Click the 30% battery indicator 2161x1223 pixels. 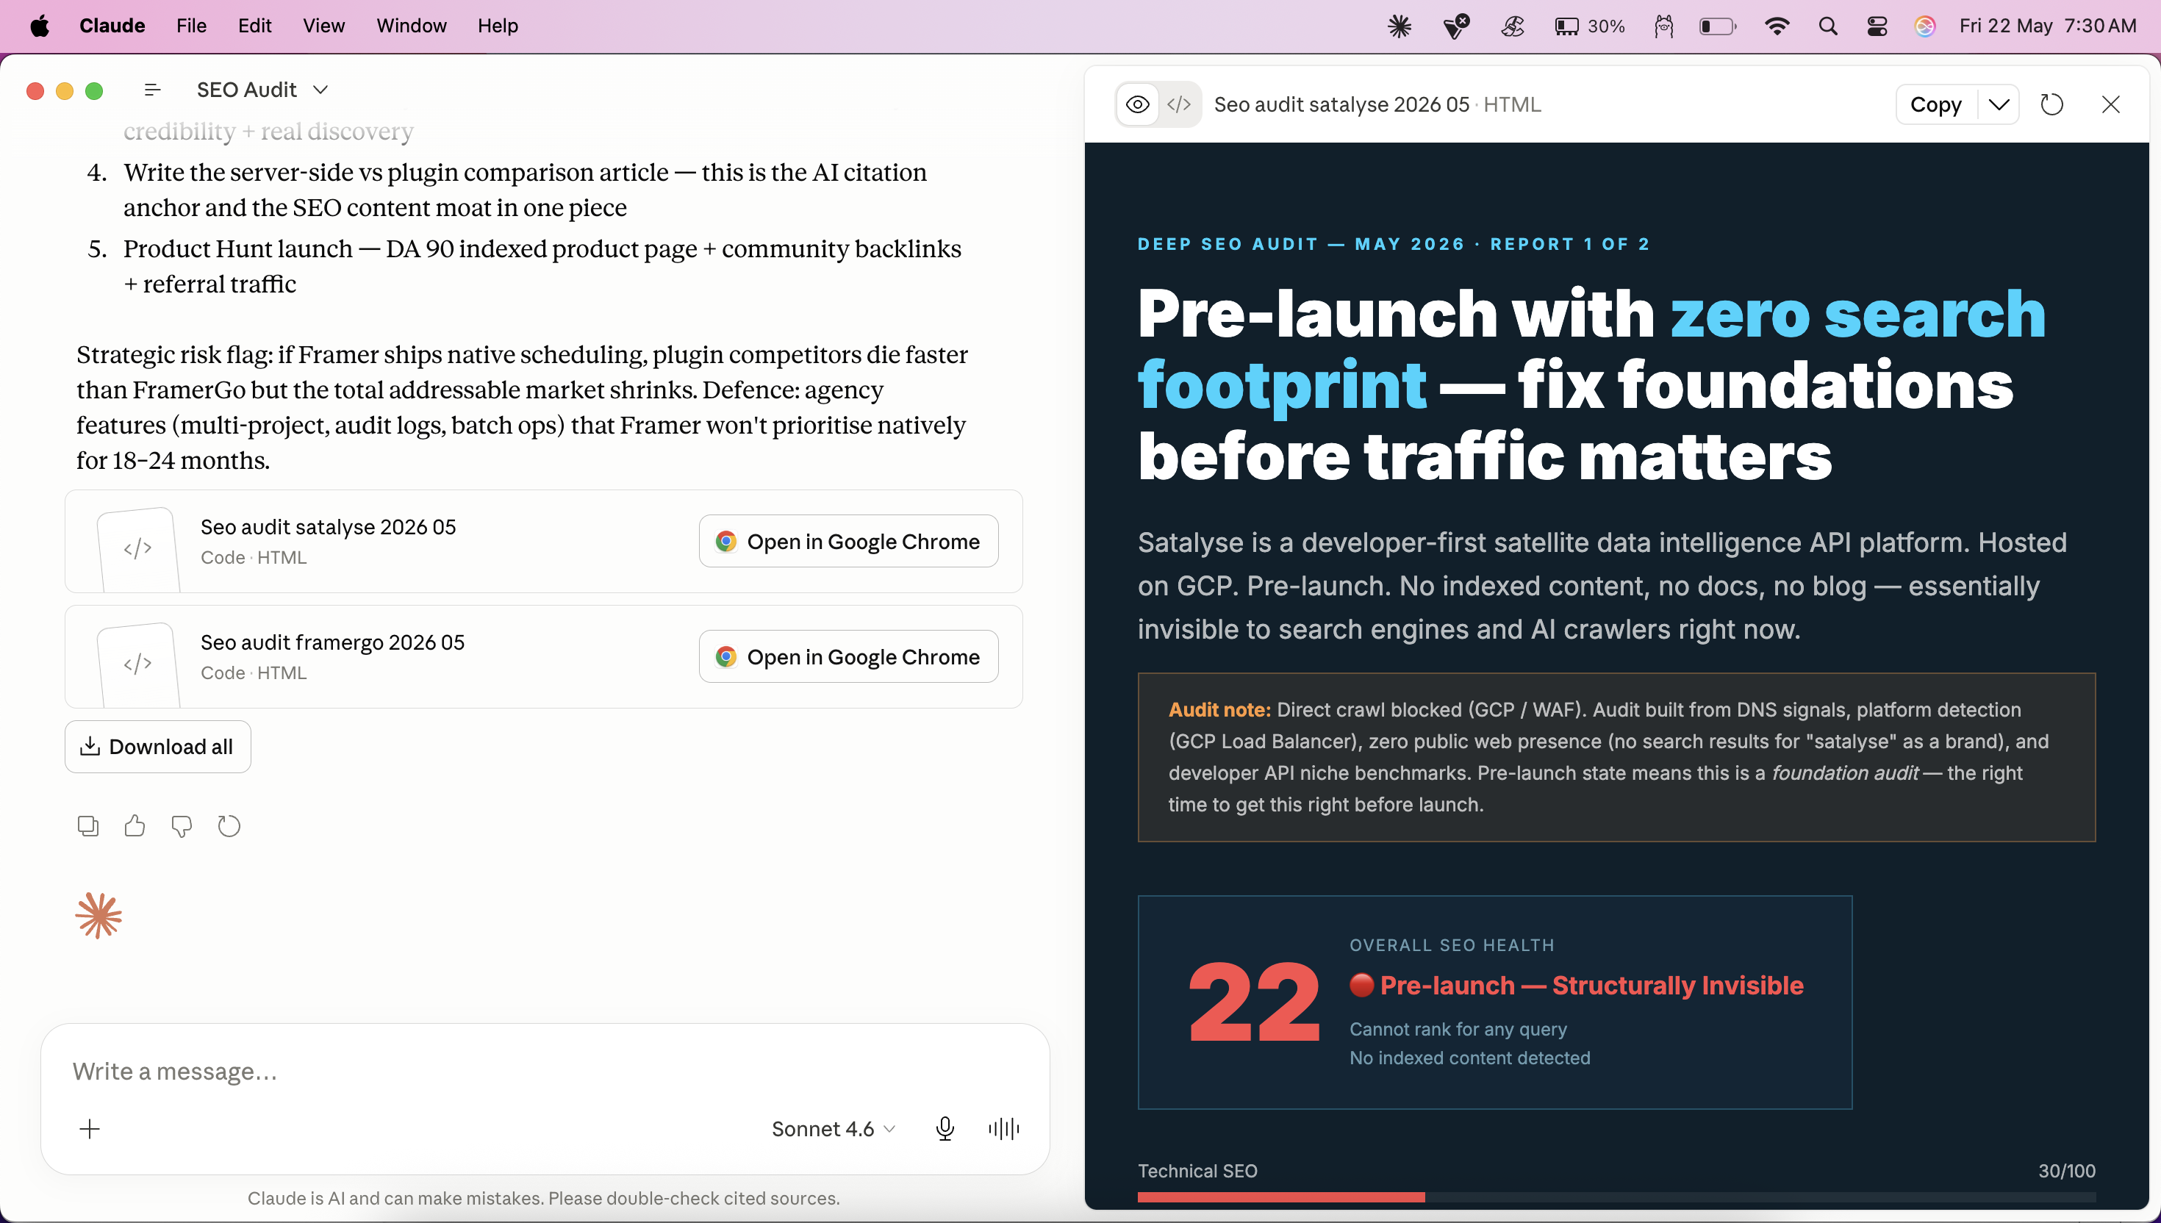(x=1589, y=26)
